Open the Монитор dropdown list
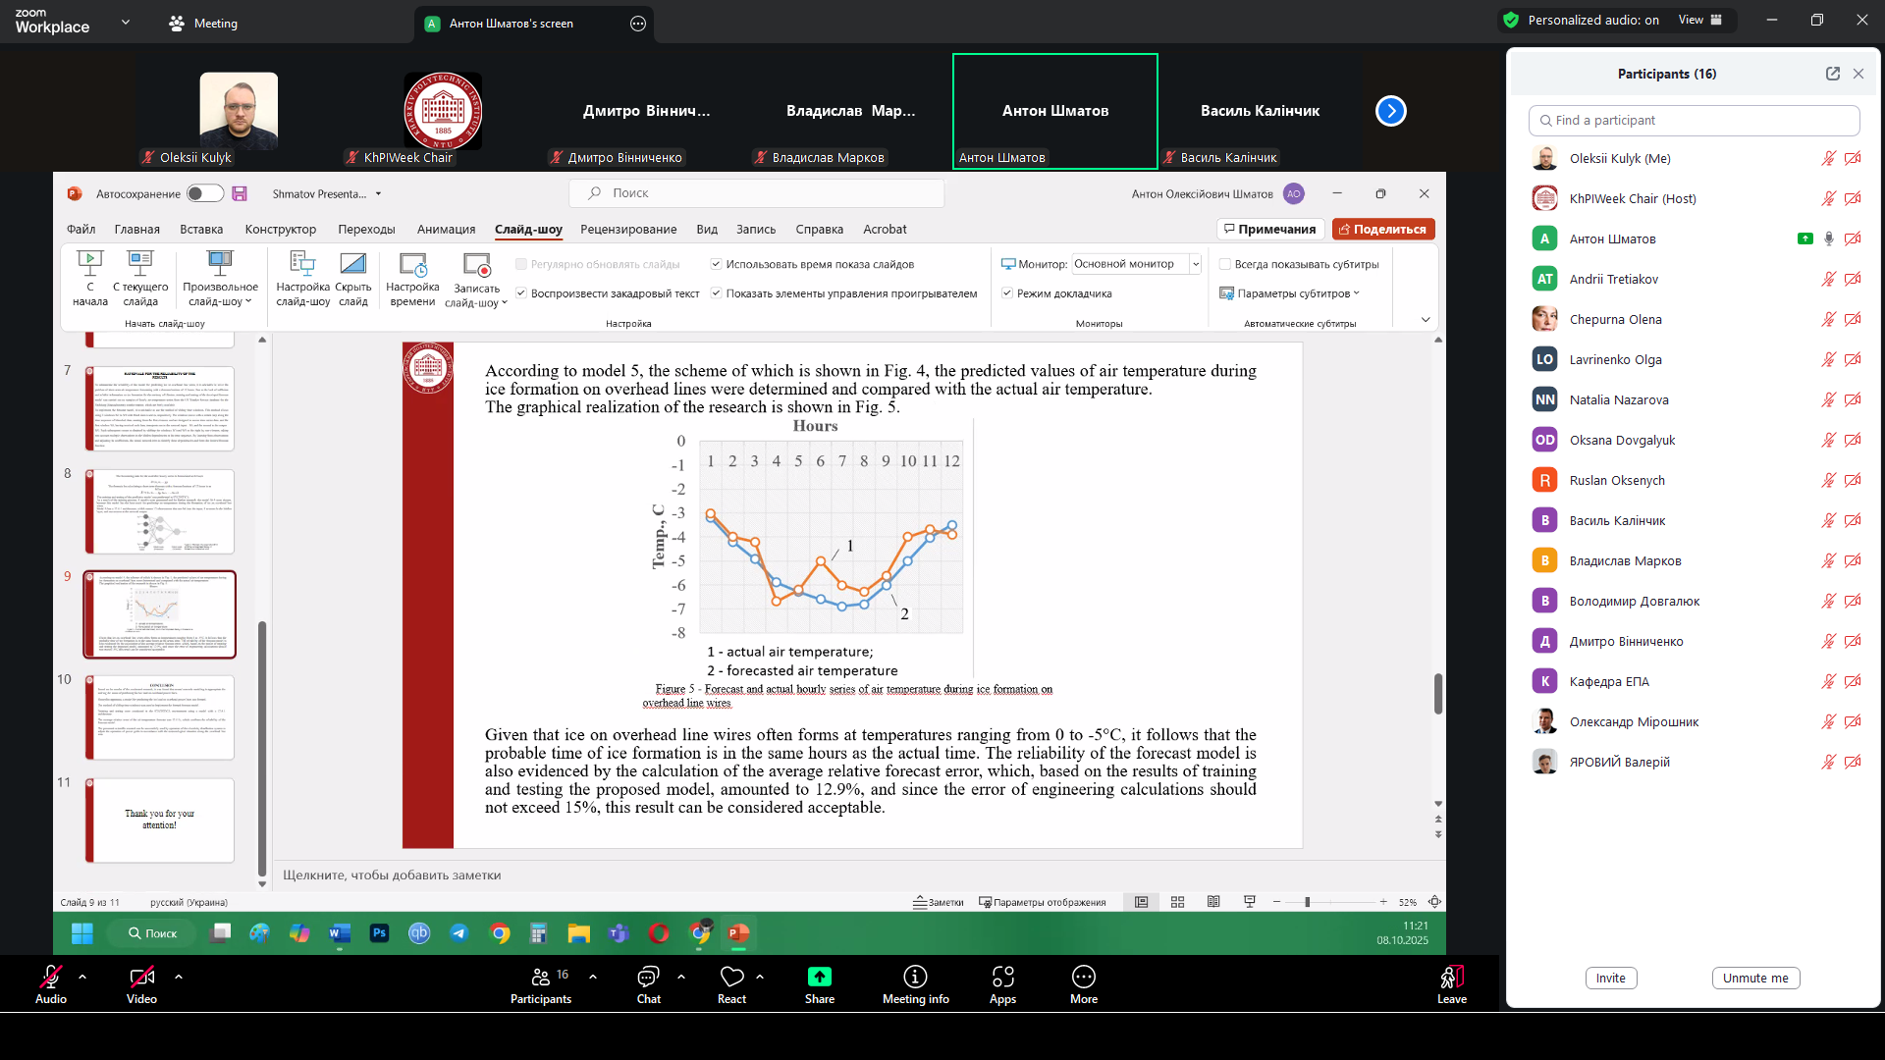Screen dimensions: 1885x1060 click(x=1195, y=264)
